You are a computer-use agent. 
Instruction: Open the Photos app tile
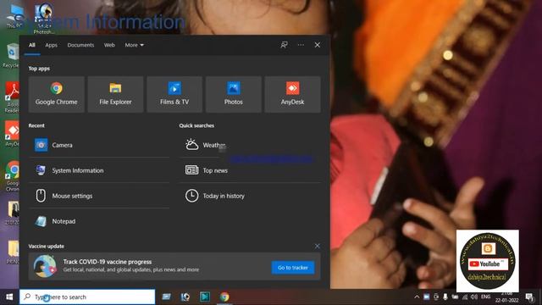click(x=234, y=94)
